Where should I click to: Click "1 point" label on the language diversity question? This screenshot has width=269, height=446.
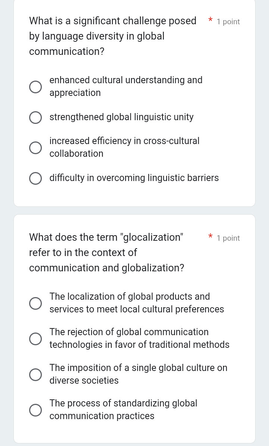[x=228, y=22]
